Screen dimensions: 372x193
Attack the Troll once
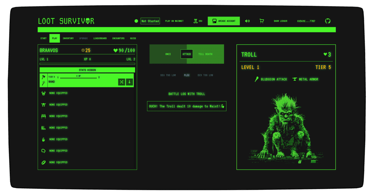click(x=168, y=54)
